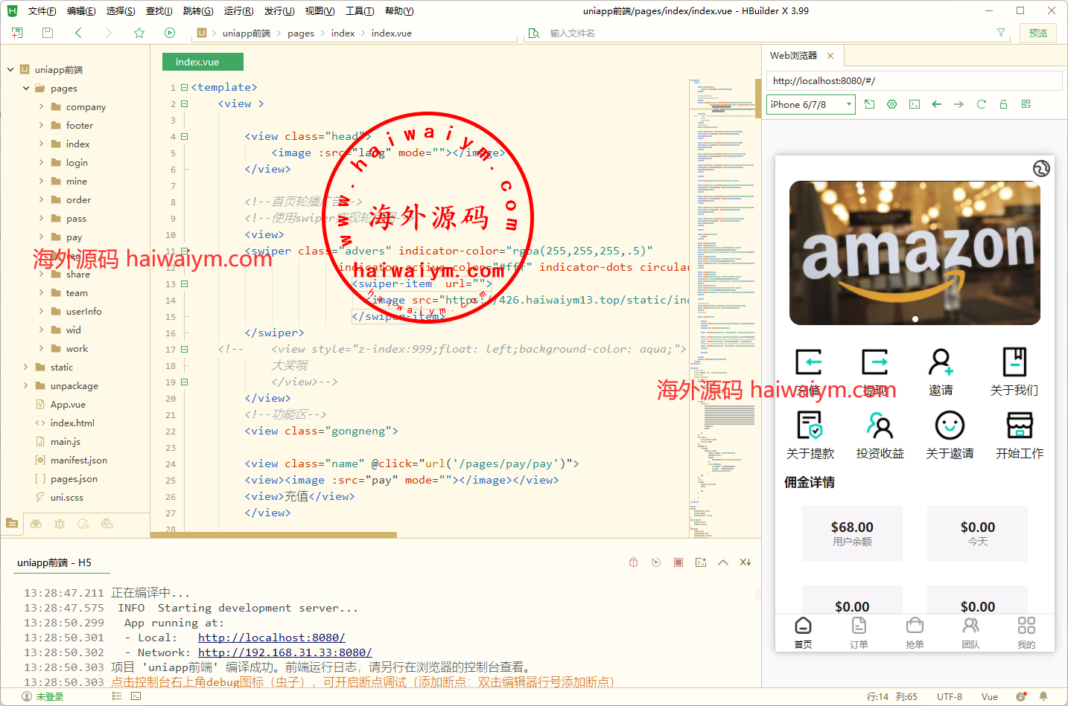
Task: Expand the static folder in project tree
Action: tap(26, 367)
